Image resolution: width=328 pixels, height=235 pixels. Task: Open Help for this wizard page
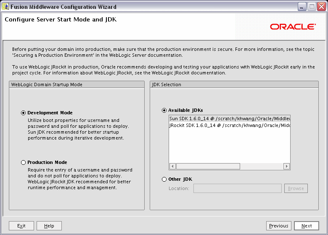(49, 226)
